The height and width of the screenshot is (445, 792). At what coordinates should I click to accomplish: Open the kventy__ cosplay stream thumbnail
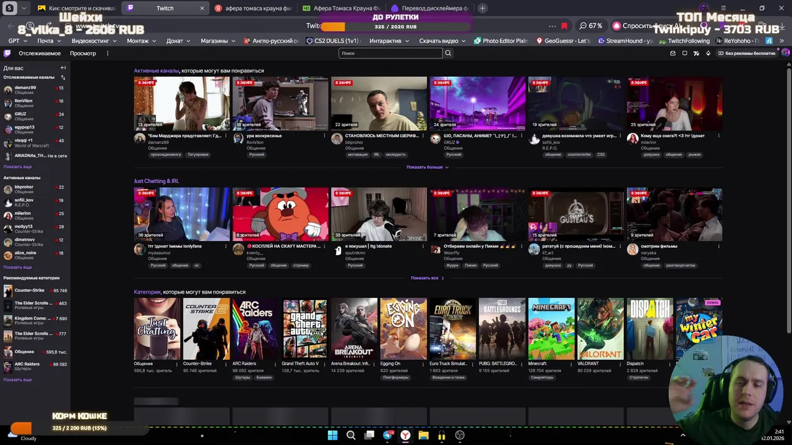point(280,214)
